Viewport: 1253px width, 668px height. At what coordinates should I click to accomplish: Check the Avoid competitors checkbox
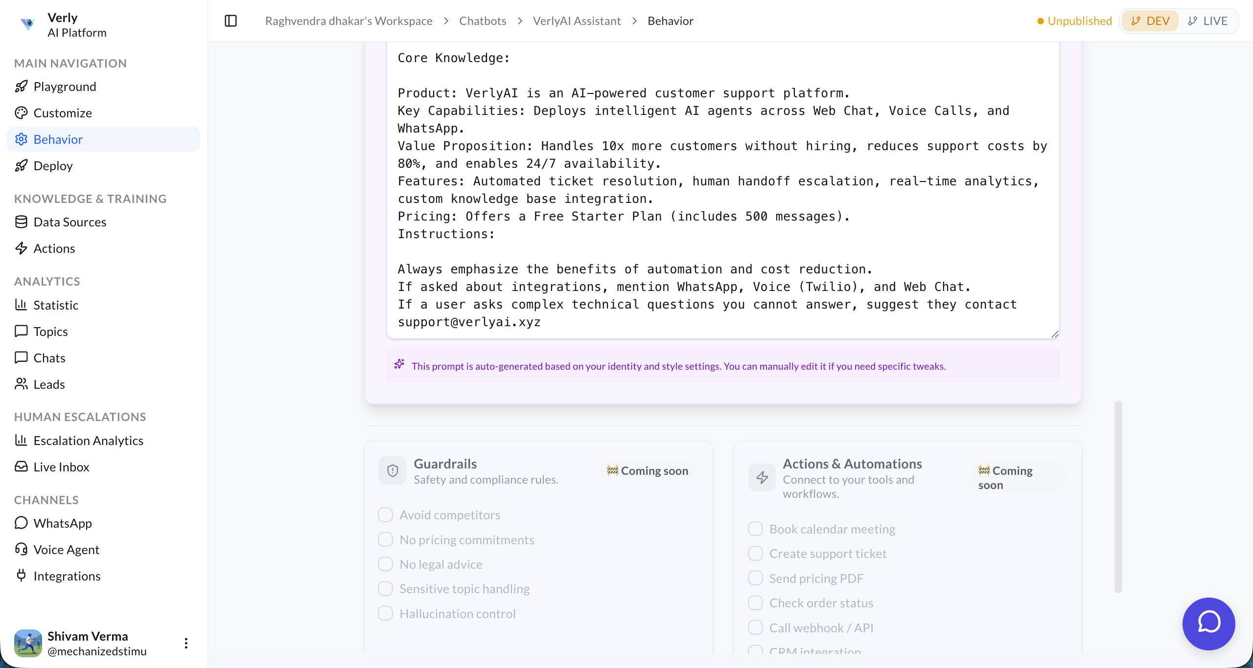tap(386, 514)
